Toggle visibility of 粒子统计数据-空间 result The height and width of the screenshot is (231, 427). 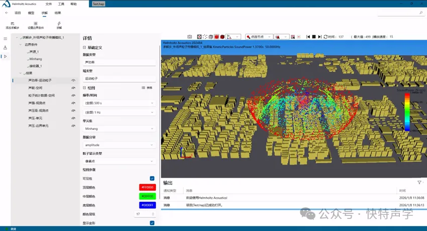pos(73,96)
